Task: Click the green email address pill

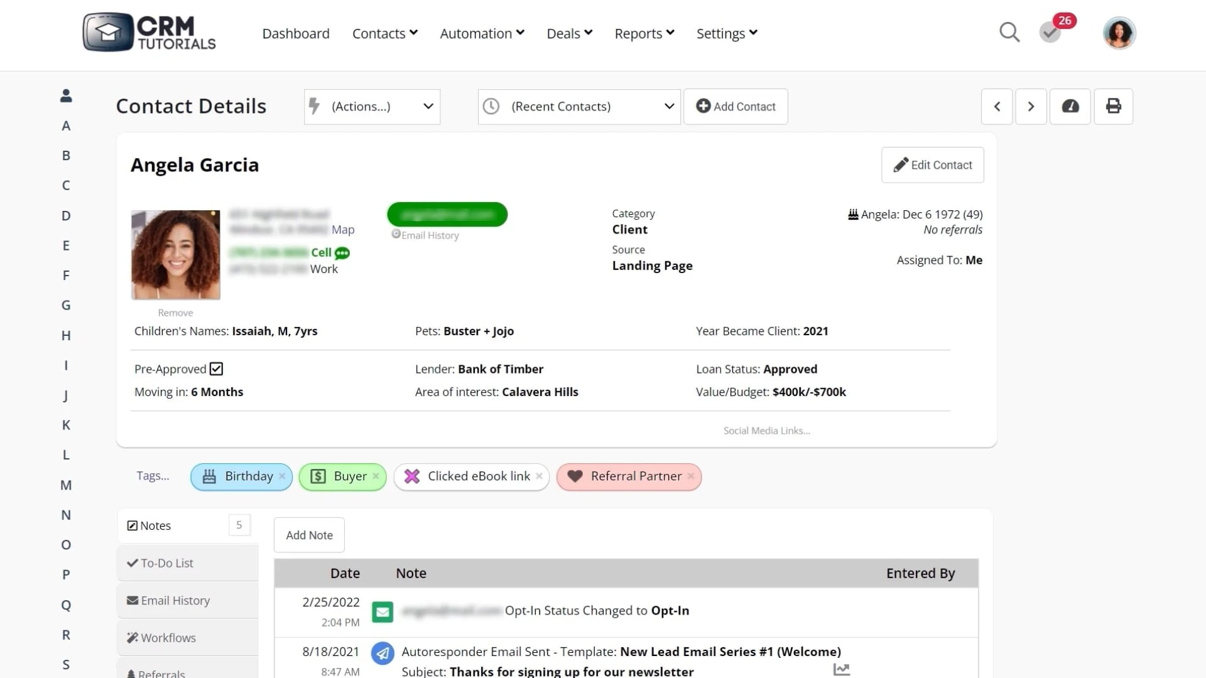Action: pyautogui.click(x=447, y=215)
